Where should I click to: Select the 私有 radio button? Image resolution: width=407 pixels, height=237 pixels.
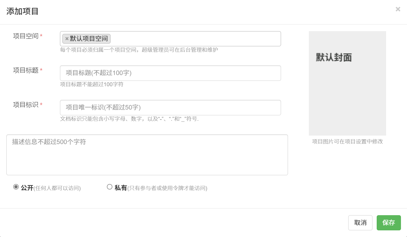coord(110,187)
